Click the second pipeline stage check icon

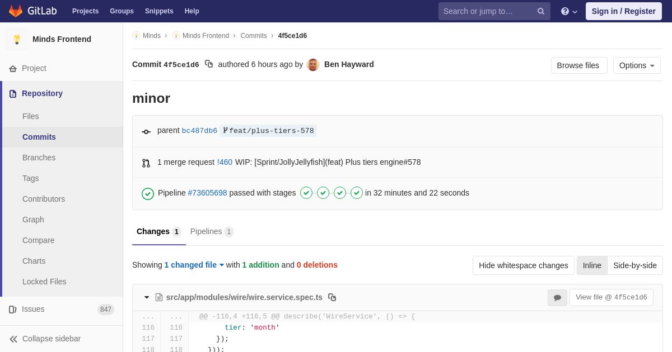pos(323,193)
